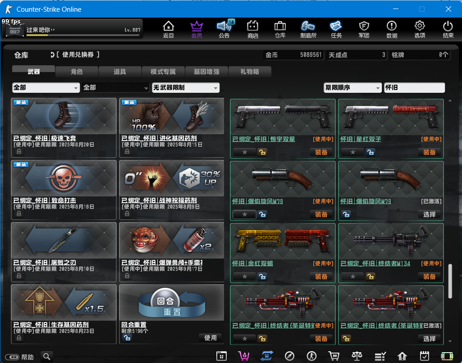Go back using the 返回 home icon
The height and width of the screenshot is (363, 462).
pyautogui.click(x=168, y=29)
